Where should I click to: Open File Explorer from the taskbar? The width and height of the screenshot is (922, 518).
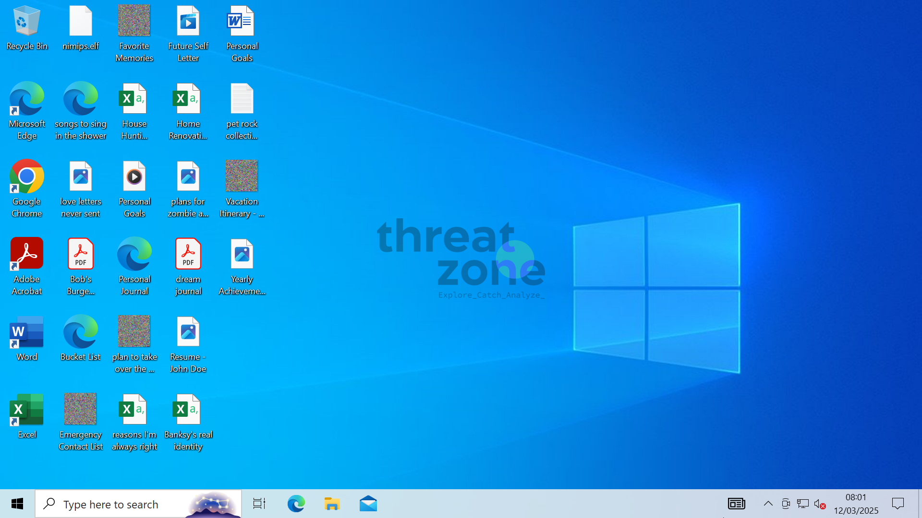tap(332, 504)
